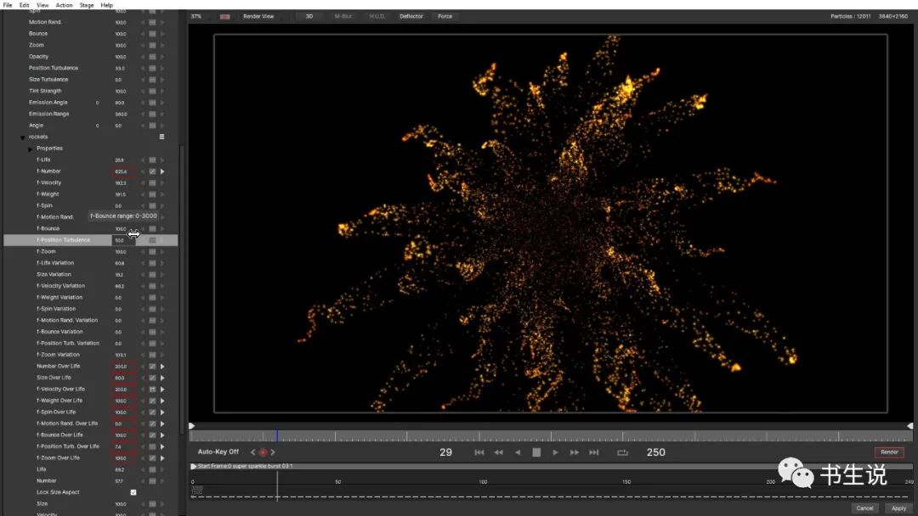The height and width of the screenshot is (516, 918).
Task: Enable the 3D mode toggle
Action: click(308, 15)
